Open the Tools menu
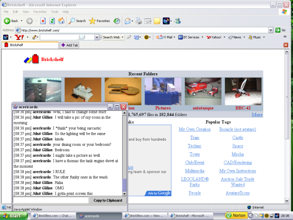Image resolution: width=293 pixels, height=220 pixels. 54,11
